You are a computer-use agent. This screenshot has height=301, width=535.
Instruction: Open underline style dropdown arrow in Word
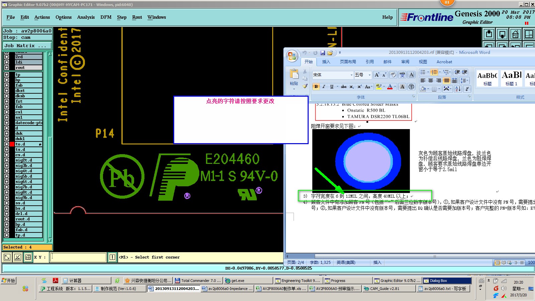tap(337, 87)
